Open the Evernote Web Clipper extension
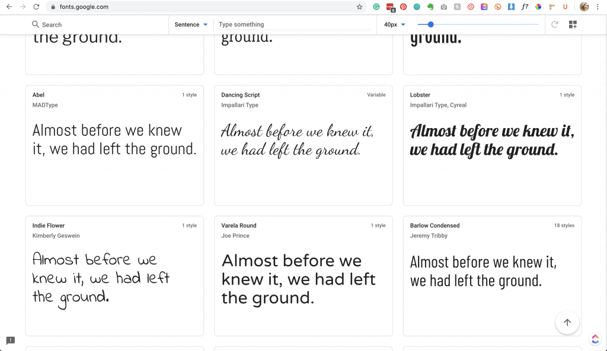 click(430, 7)
